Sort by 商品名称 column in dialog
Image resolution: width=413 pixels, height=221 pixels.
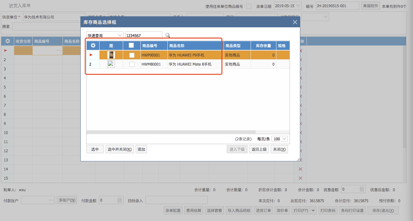click(195, 46)
